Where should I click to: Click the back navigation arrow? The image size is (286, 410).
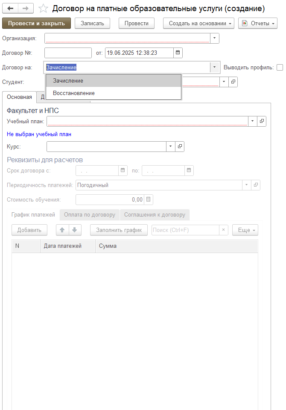(x=11, y=9)
